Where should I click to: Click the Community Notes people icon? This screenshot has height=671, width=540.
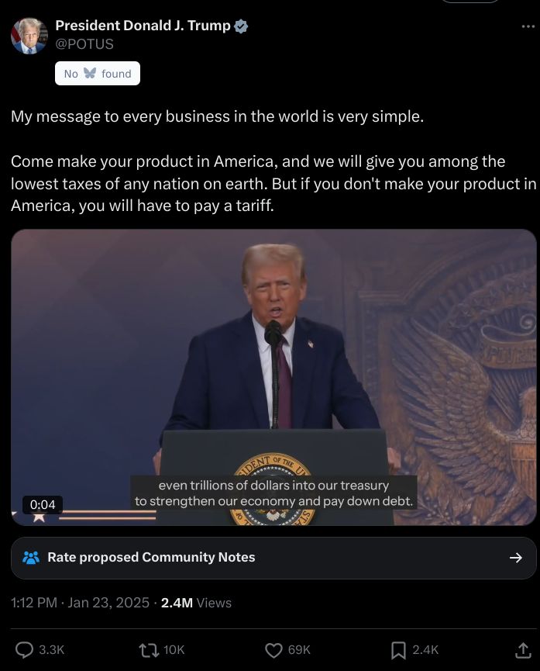[x=31, y=558]
